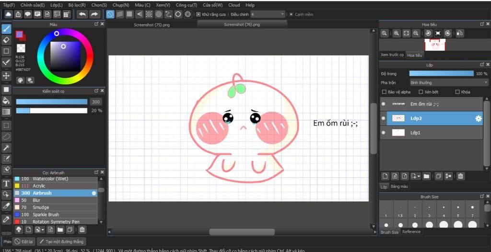Hide the Lớp1 layer visibility dot
Image resolution: width=491 pixels, height=252 pixels.
tap(383, 133)
